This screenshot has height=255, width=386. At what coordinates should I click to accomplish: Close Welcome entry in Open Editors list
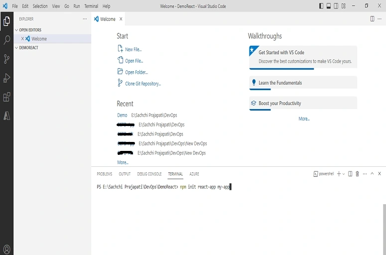click(22, 39)
